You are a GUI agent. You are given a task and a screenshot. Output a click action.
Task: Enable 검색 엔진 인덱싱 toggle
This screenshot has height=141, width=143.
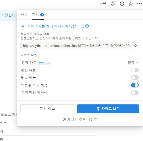135,93
